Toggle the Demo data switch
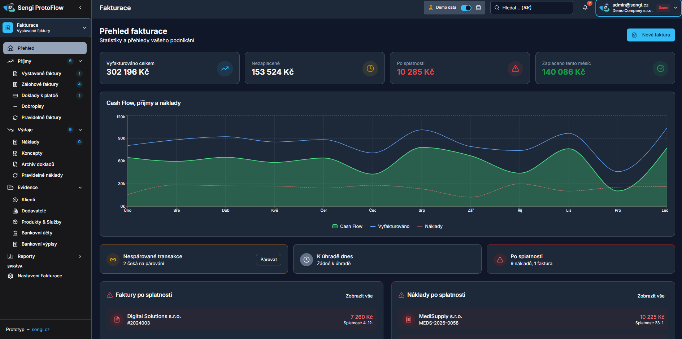This screenshot has width=682, height=339. [466, 8]
